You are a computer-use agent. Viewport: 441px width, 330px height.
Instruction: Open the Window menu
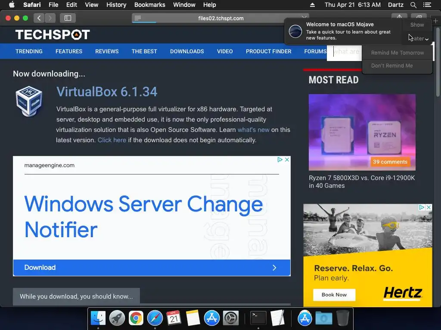pyautogui.click(x=184, y=5)
